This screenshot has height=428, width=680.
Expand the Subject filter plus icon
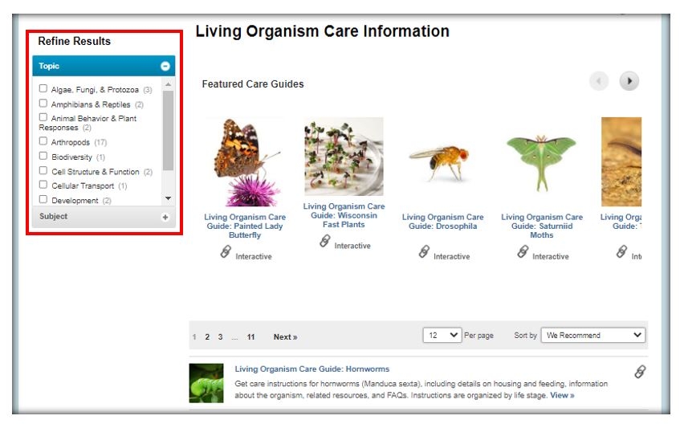[x=165, y=218]
